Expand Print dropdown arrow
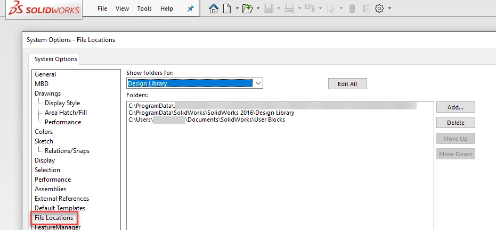Screen dimensions: 496x230 pos(299,8)
